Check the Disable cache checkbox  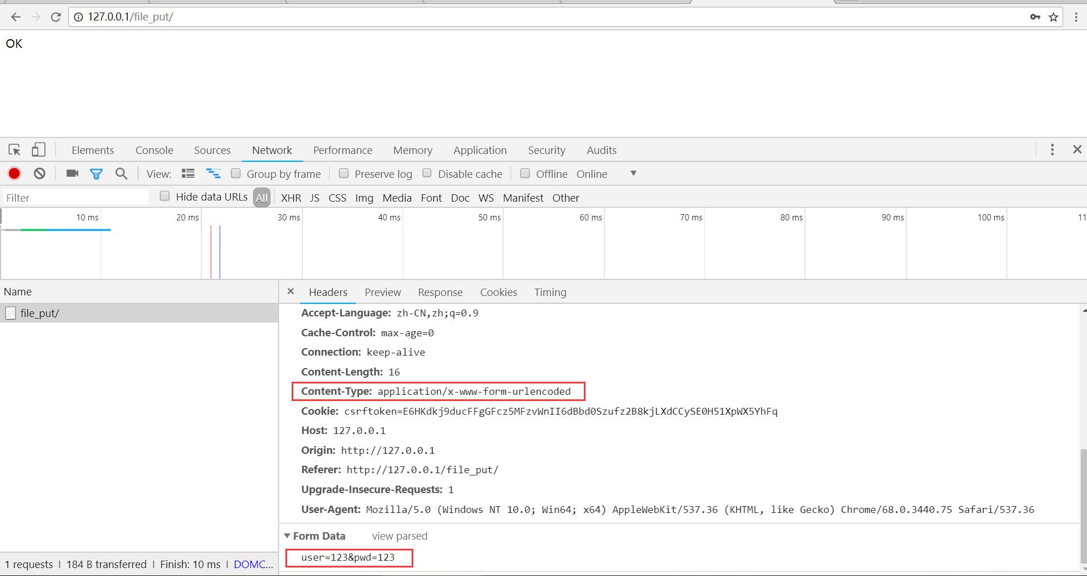(x=428, y=173)
